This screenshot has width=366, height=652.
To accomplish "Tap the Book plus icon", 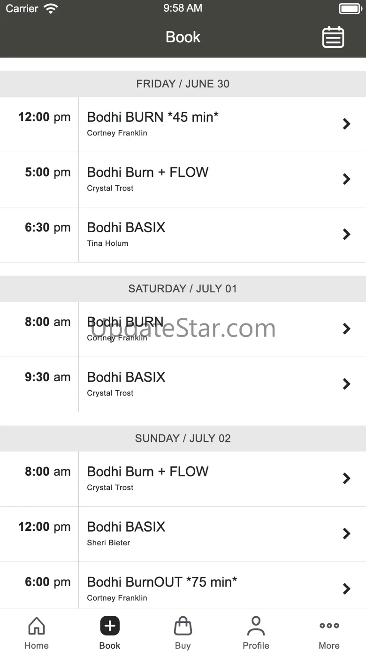I will point(110,626).
